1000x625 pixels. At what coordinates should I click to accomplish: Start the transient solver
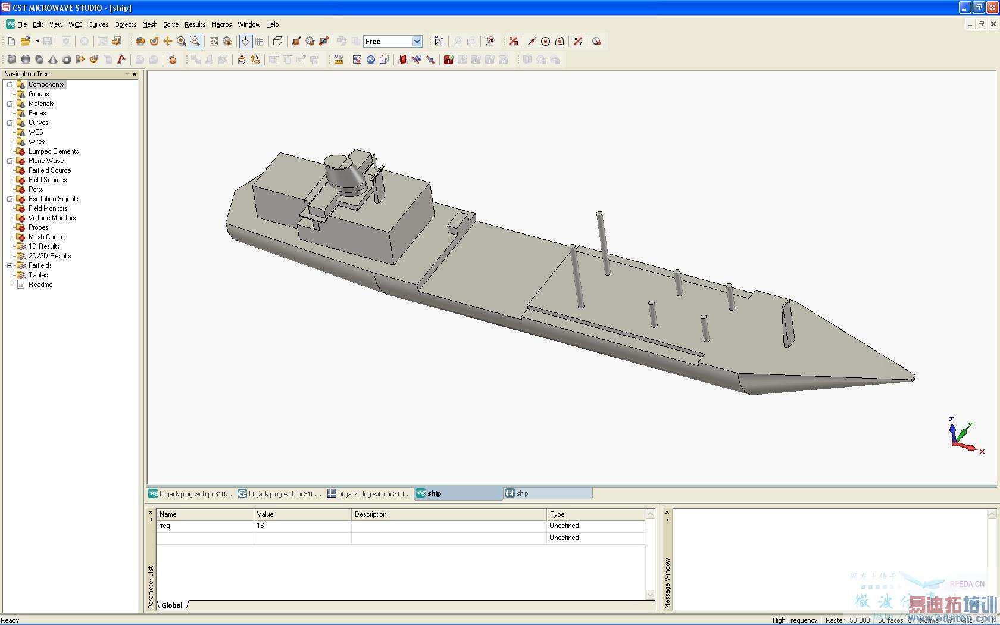click(x=448, y=60)
